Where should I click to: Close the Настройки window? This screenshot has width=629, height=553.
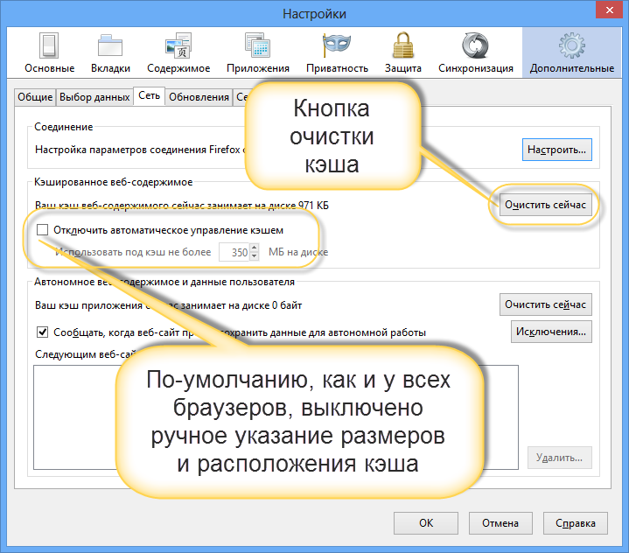coord(610,10)
